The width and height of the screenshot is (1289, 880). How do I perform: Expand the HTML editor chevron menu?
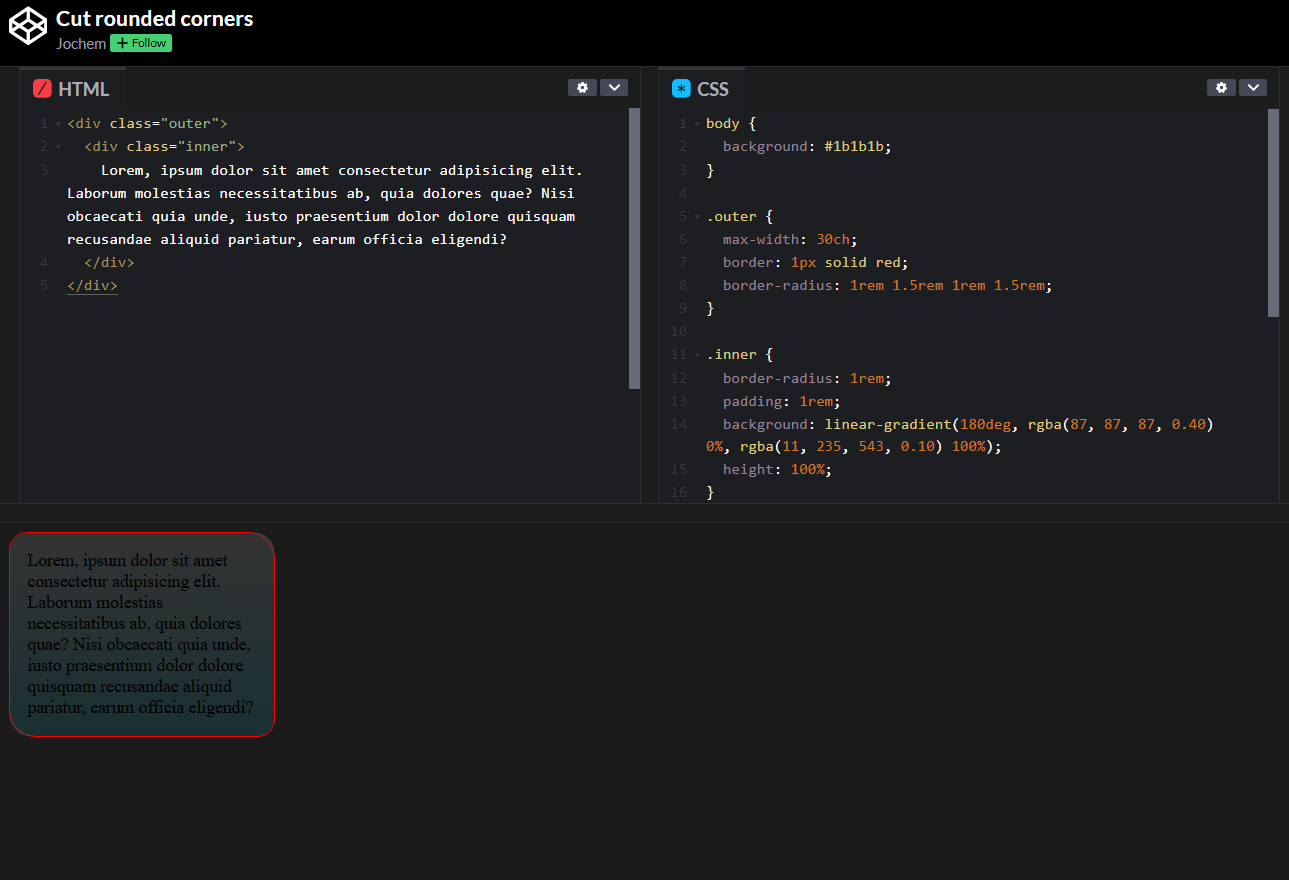(614, 88)
